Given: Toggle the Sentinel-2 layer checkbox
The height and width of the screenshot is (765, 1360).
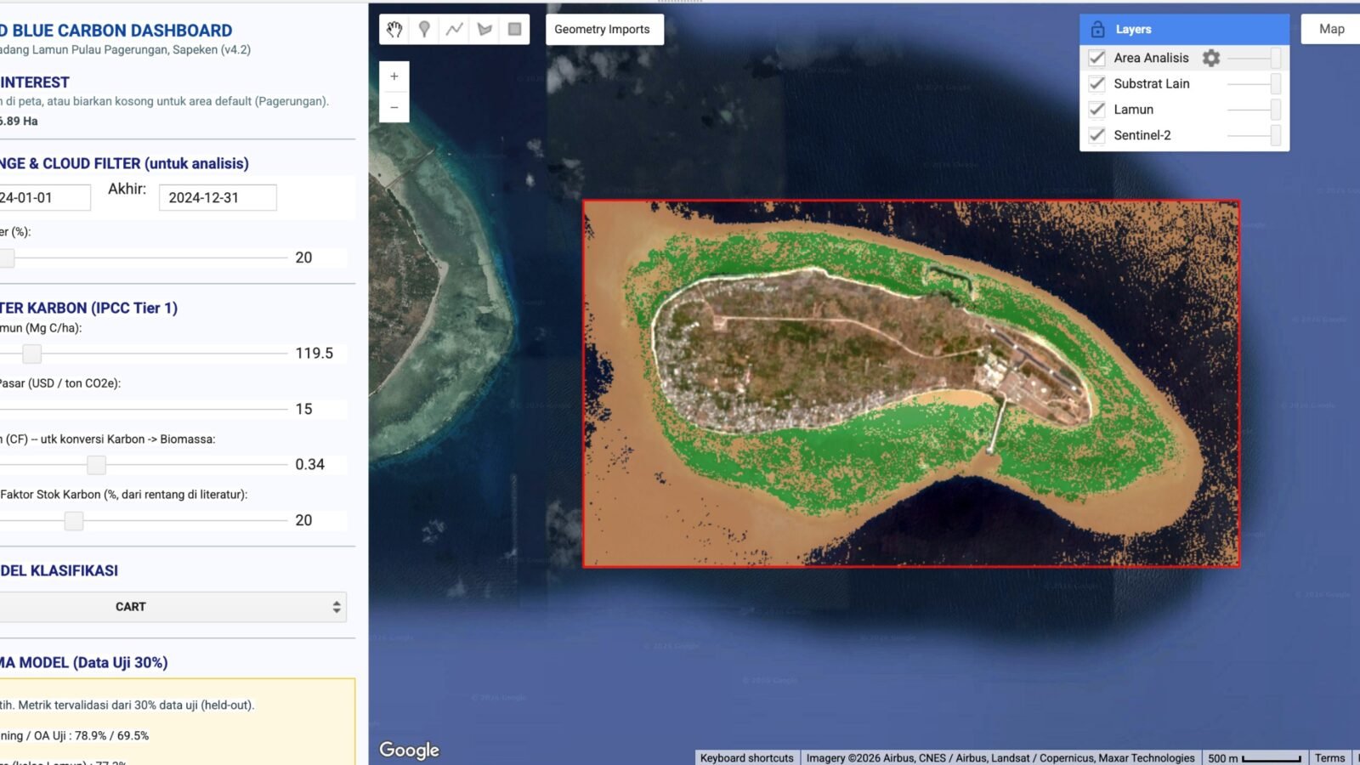Looking at the screenshot, I should pos(1097,135).
